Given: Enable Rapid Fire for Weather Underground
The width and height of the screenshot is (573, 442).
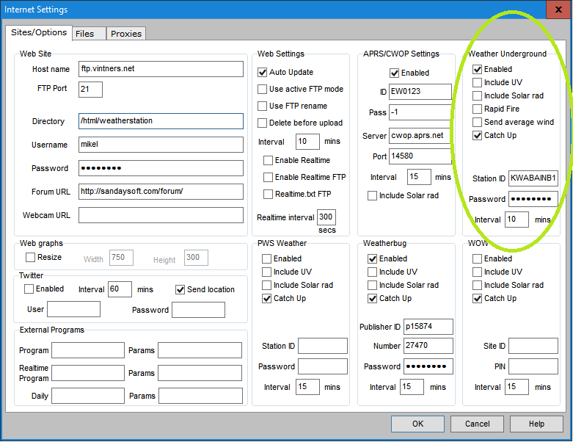Looking at the screenshot, I should tap(478, 109).
